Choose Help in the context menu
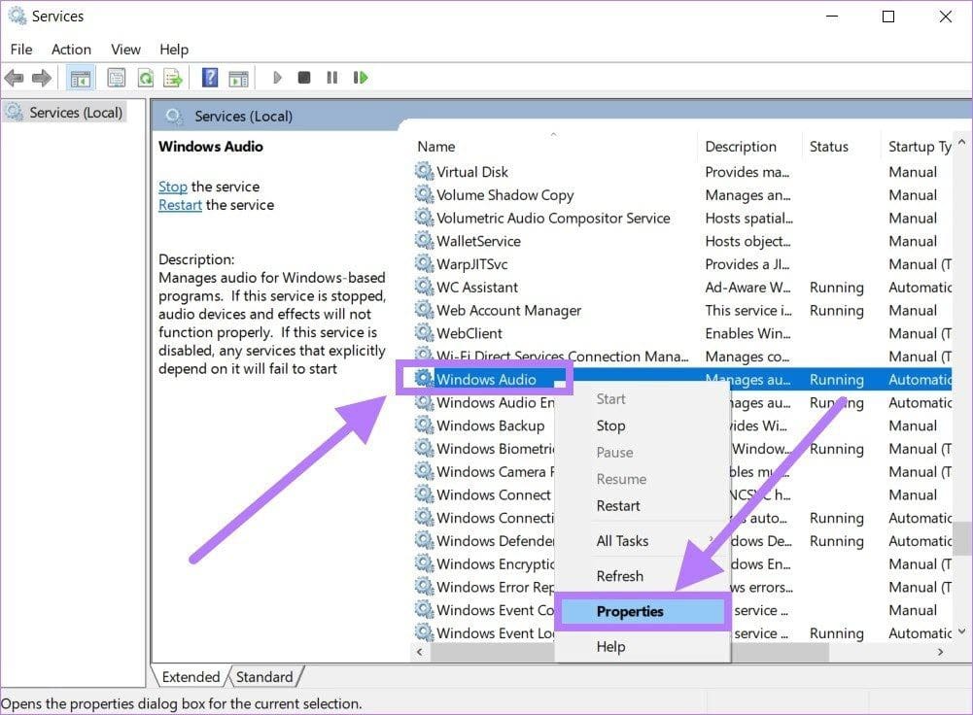 [x=642, y=646]
